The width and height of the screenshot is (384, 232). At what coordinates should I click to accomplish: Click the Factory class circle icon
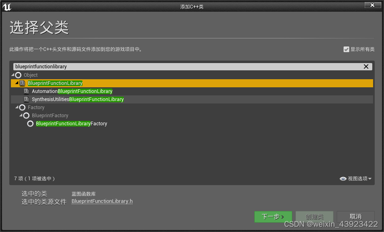[22, 107]
